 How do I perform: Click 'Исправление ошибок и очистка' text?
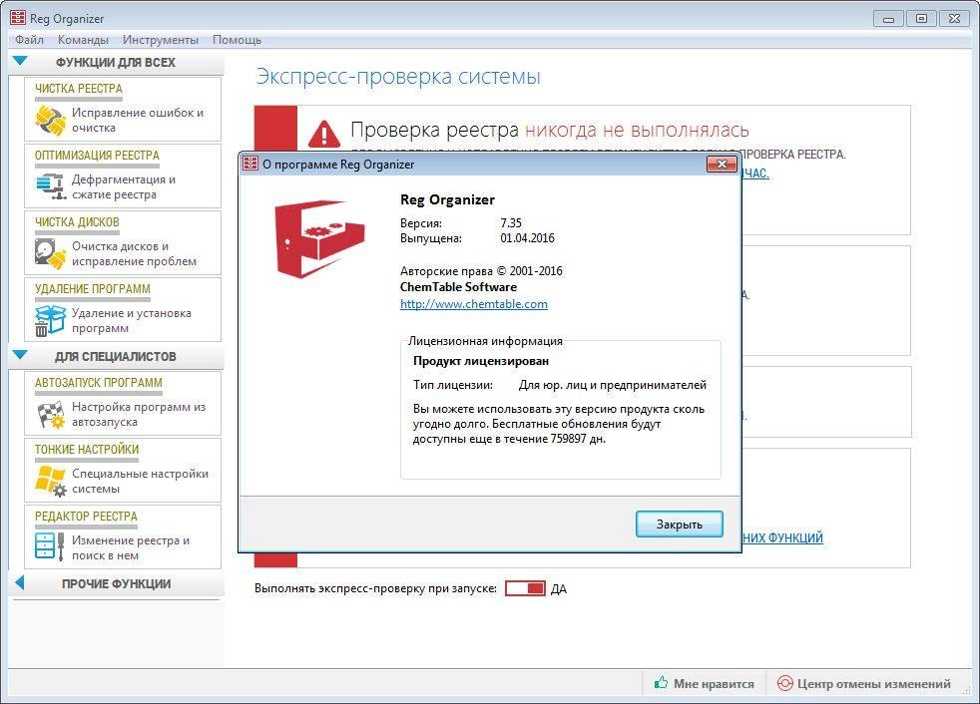(x=138, y=120)
